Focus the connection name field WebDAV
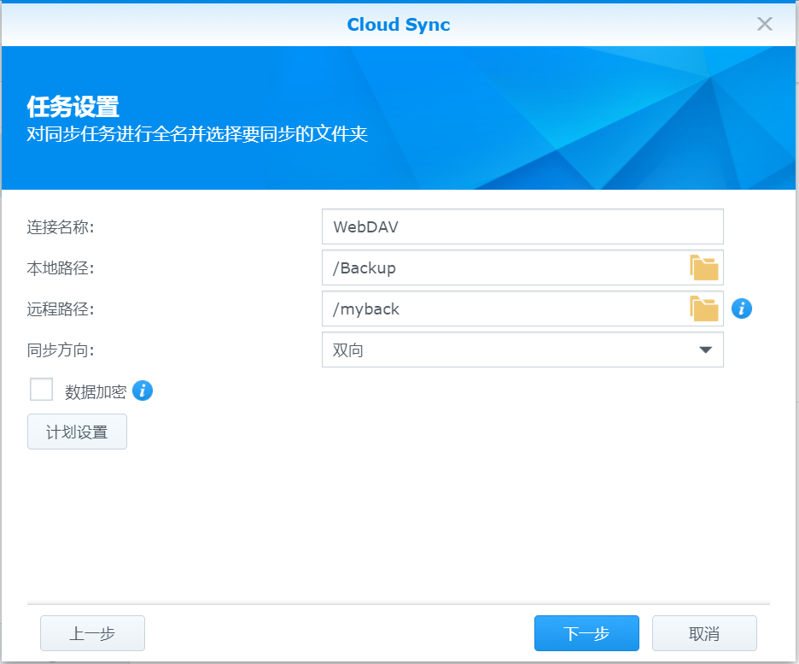 (522, 227)
